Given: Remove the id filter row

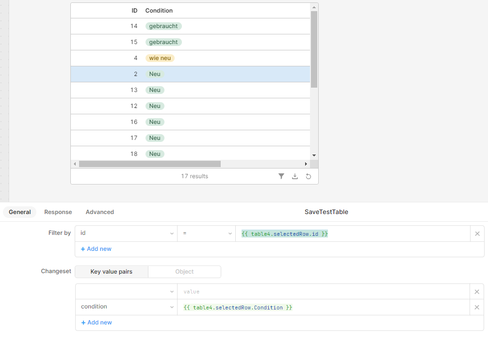Looking at the screenshot, I should coord(477,233).
